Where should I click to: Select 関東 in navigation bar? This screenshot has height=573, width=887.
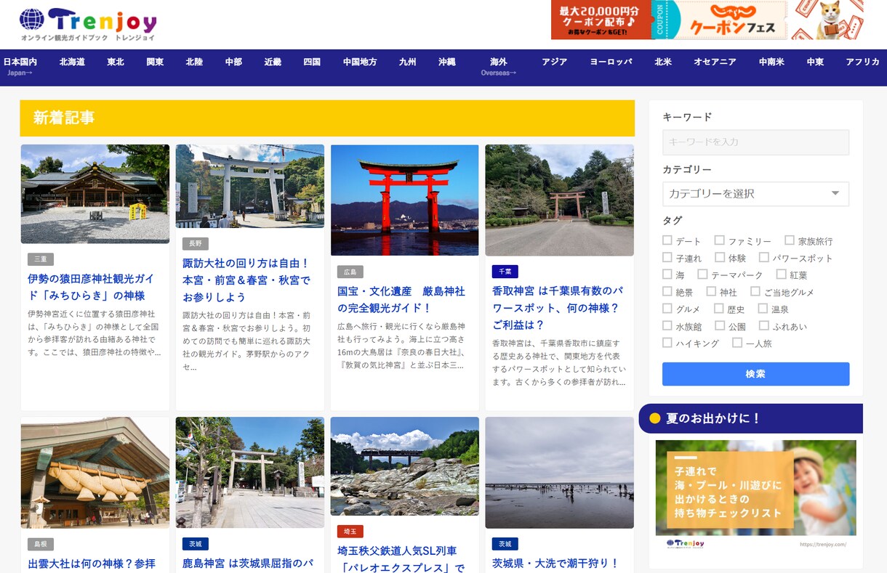pos(155,62)
